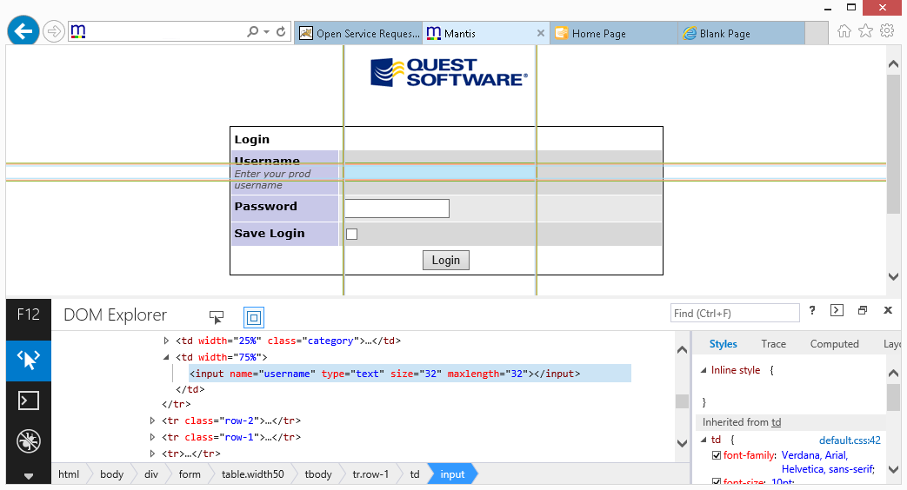Image resolution: width=907 pixels, height=490 pixels.
Task: Close the Mantis tab
Action: coord(541,34)
